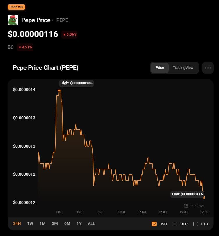
Task: Show ALL time price history
Action: (91, 223)
